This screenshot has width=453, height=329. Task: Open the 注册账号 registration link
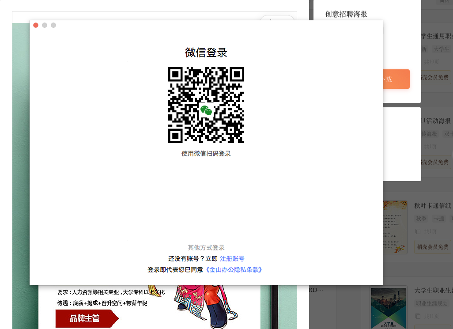pyautogui.click(x=232, y=258)
